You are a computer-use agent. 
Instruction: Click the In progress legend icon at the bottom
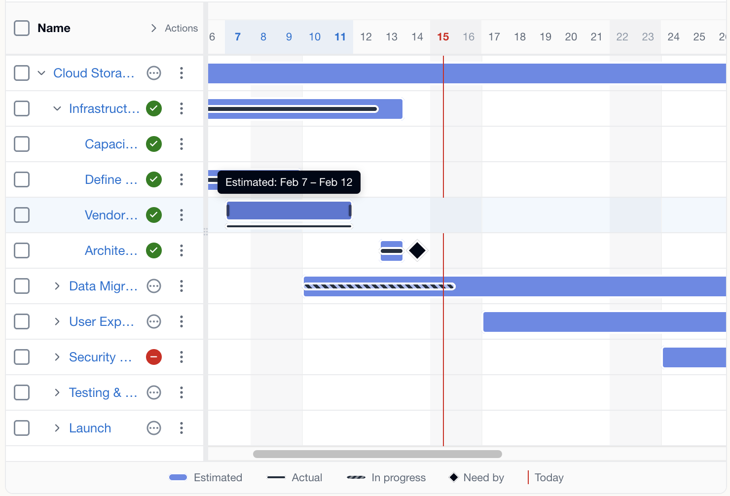(355, 477)
